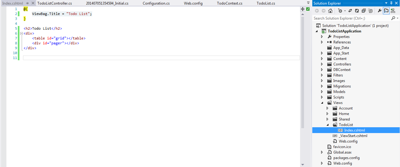Click the References icon in tree
Image resolution: width=400 pixels, height=167 pixels.
[x=329, y=42]
